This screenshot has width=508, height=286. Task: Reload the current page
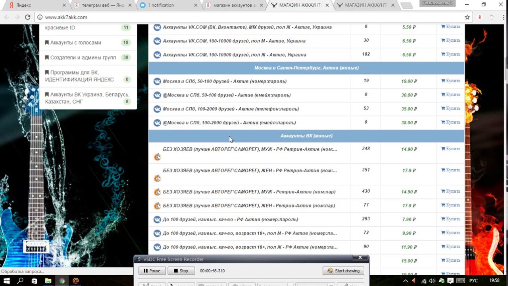[x=27, y=17]
